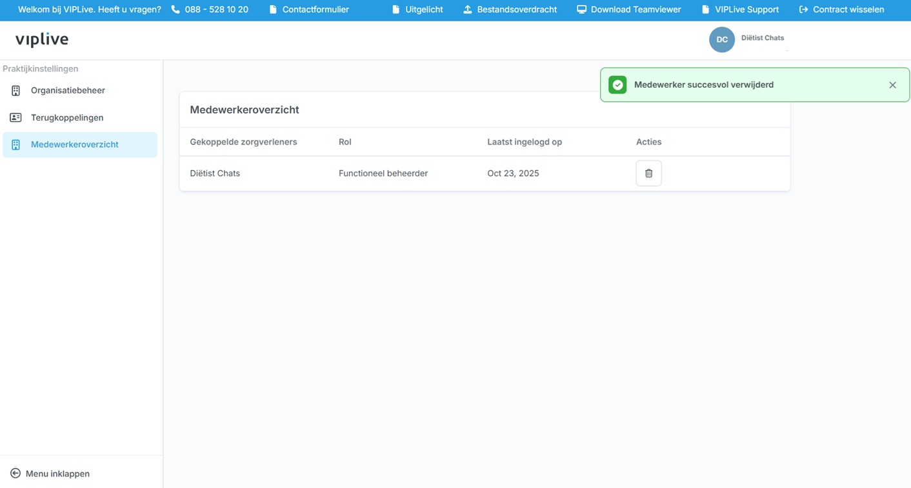Click the Rol column header

(x=345, y=142)
